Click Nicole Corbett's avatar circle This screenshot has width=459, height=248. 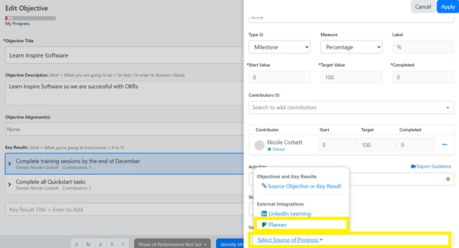click(x=260, y=145)
